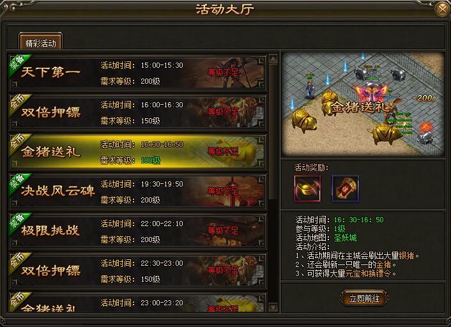Click the 金猪送礼 preview image
Image resolution: width=451 pixels, height=327 pixels.
pos(363,104)
